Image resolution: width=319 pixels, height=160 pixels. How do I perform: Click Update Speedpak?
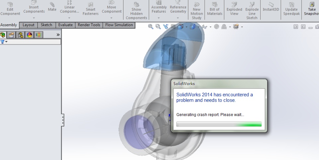tap(291, 9)
